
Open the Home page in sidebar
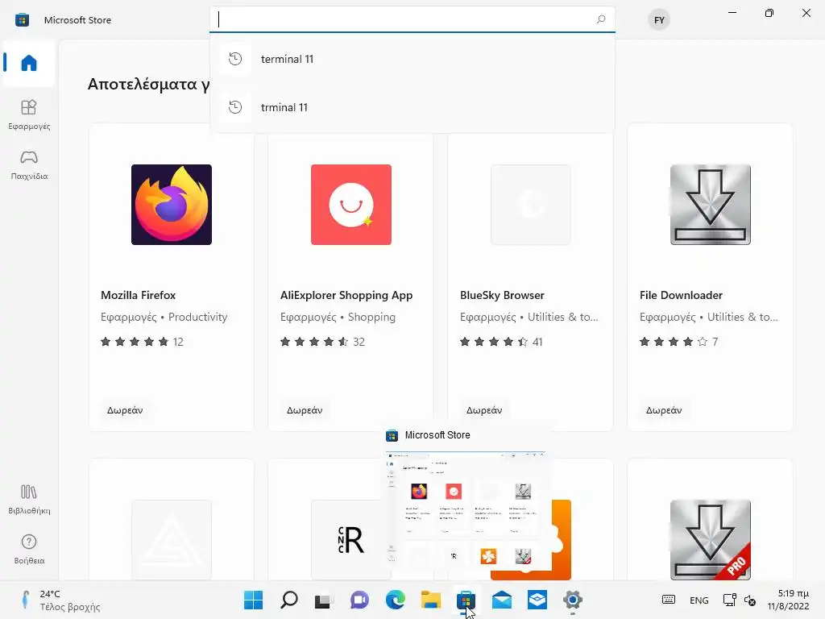(x=29, y=63)
